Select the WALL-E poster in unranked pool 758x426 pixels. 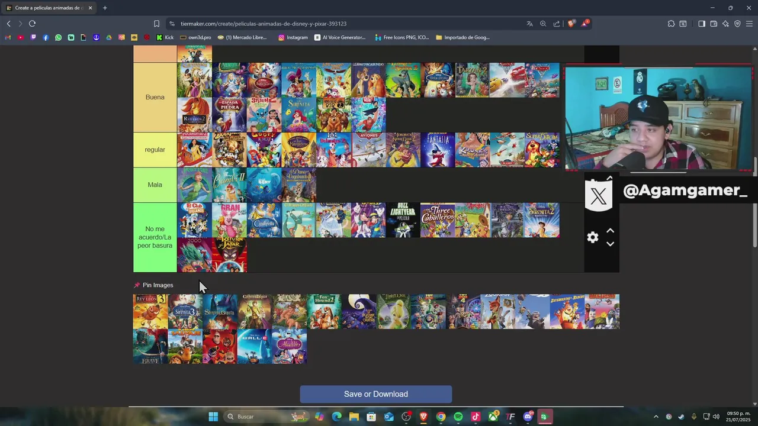point(255,346)
